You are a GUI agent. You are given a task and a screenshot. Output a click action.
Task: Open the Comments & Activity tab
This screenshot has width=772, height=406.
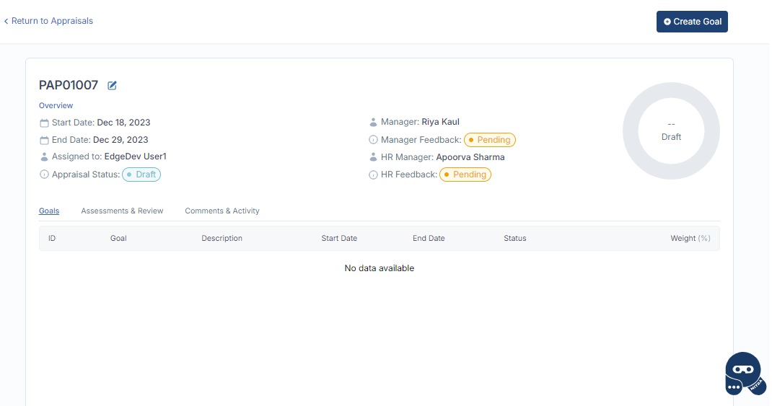(222, 211)
